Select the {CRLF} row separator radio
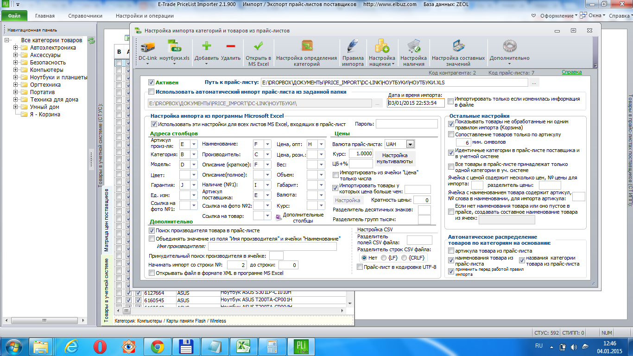 coord(405,258)
